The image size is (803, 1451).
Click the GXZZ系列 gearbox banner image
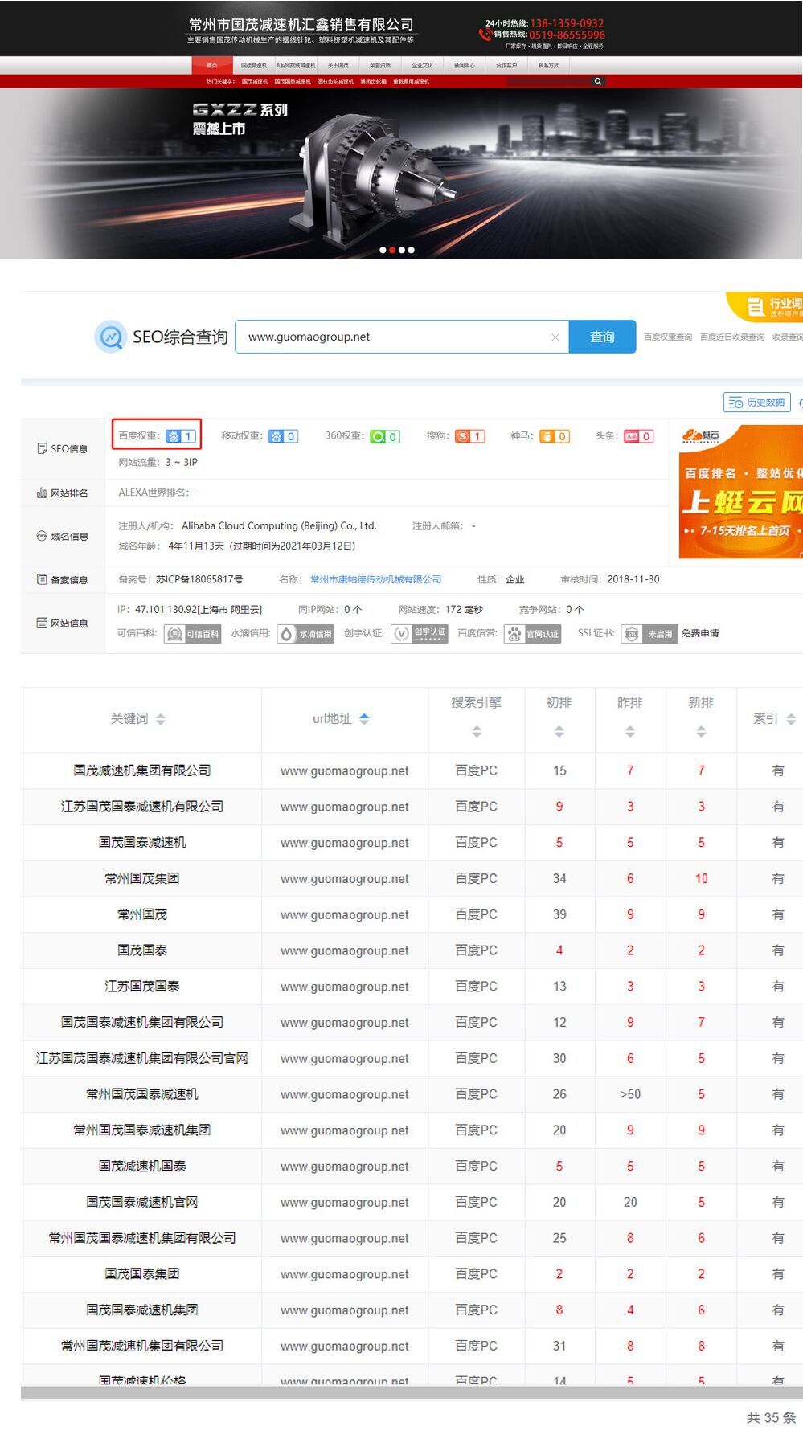tap(401, 174)
